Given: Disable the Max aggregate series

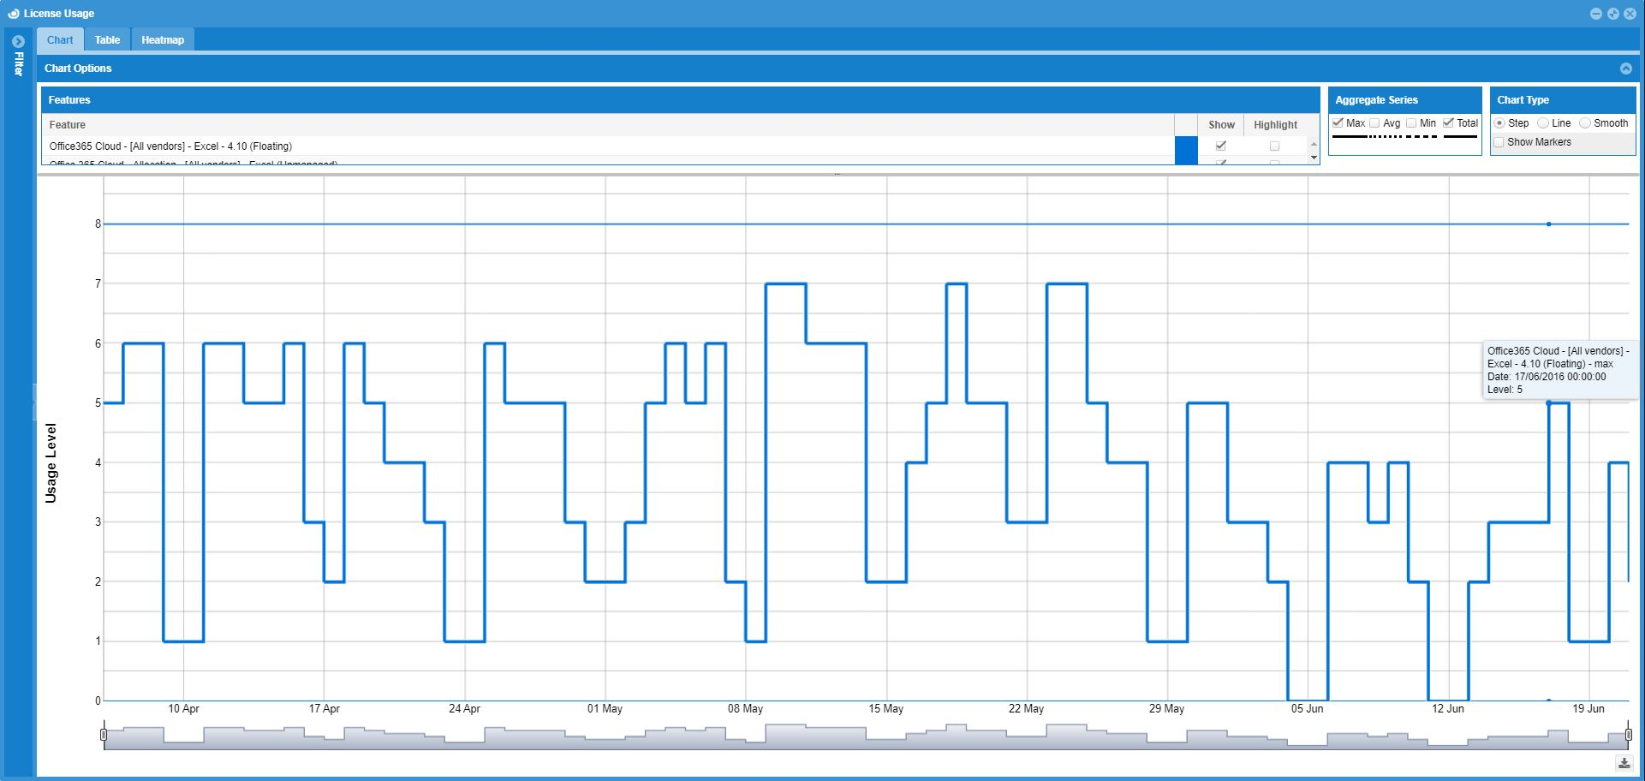Looking at the screenshot, I should tap(1338, 123).
